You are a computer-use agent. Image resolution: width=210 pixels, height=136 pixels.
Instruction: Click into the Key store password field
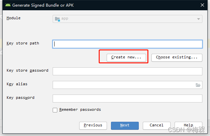[x=128, y=71]
